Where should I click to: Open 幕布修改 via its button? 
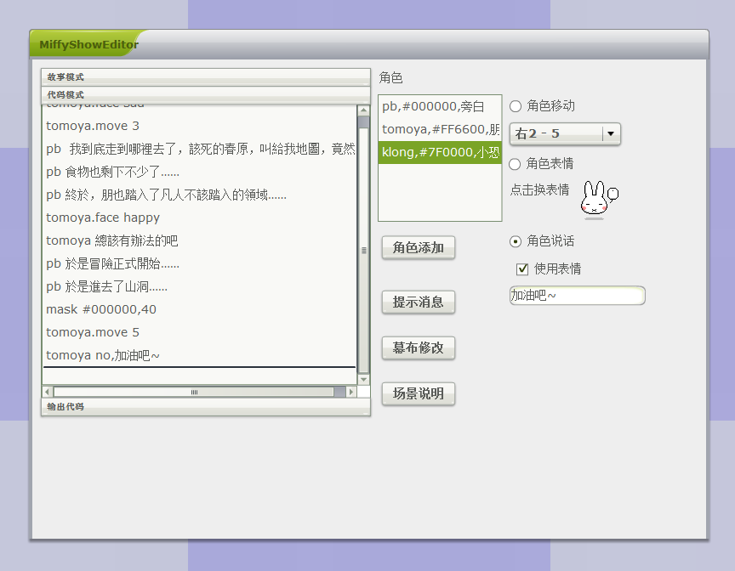click(x=419, y=348)
